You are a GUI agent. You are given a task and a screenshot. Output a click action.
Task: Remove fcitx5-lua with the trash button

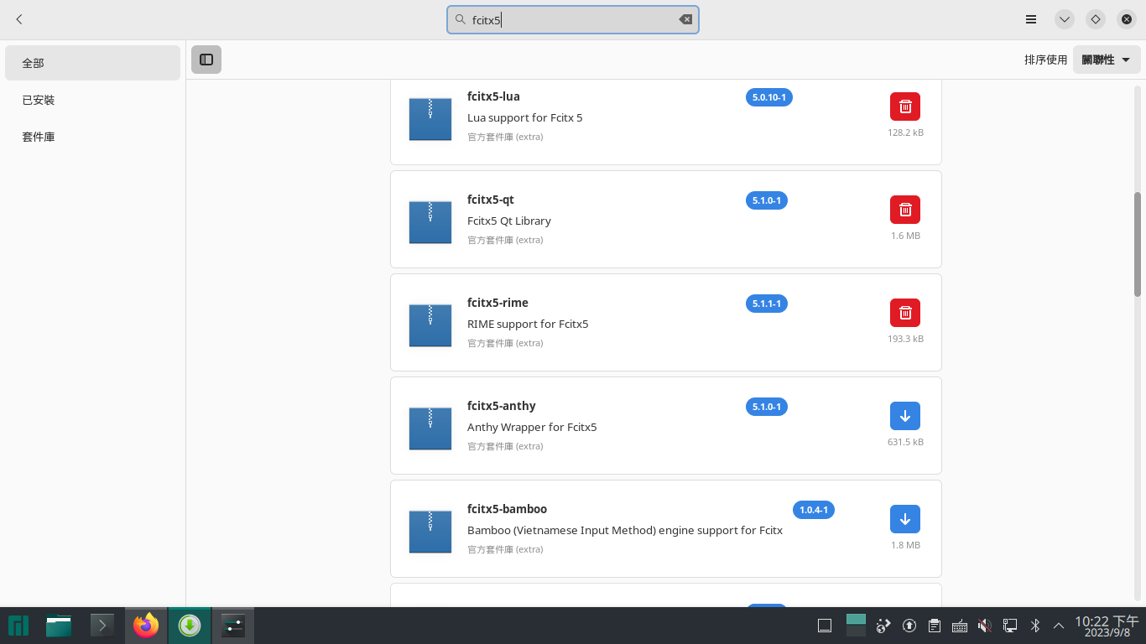(905, 106)
